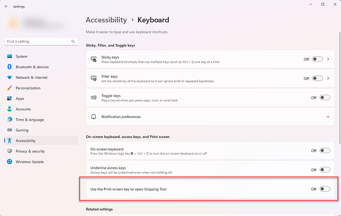Open the Network & internet page
341x216 pixels.
(31, 78)
